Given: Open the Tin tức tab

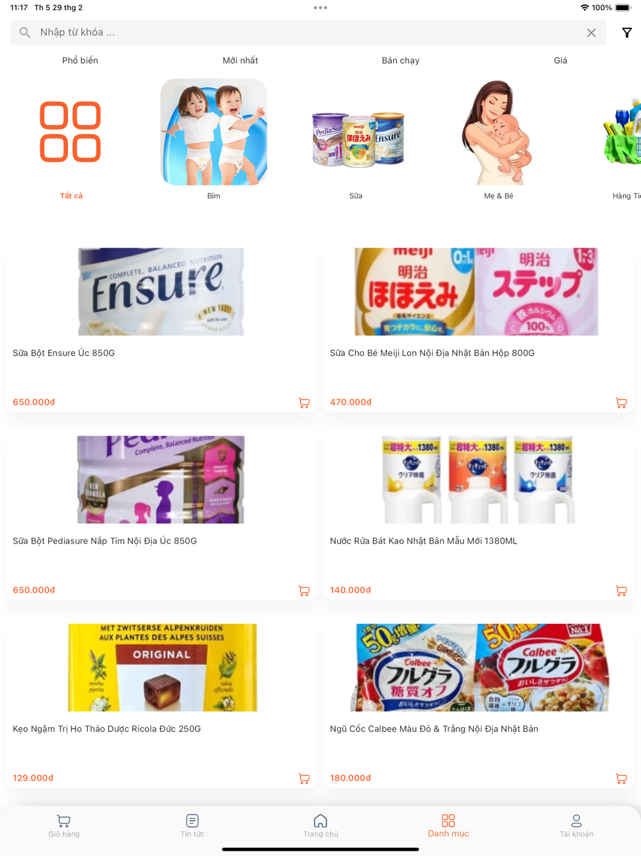Looking at the screenshot, I should [x=192, y=826].
